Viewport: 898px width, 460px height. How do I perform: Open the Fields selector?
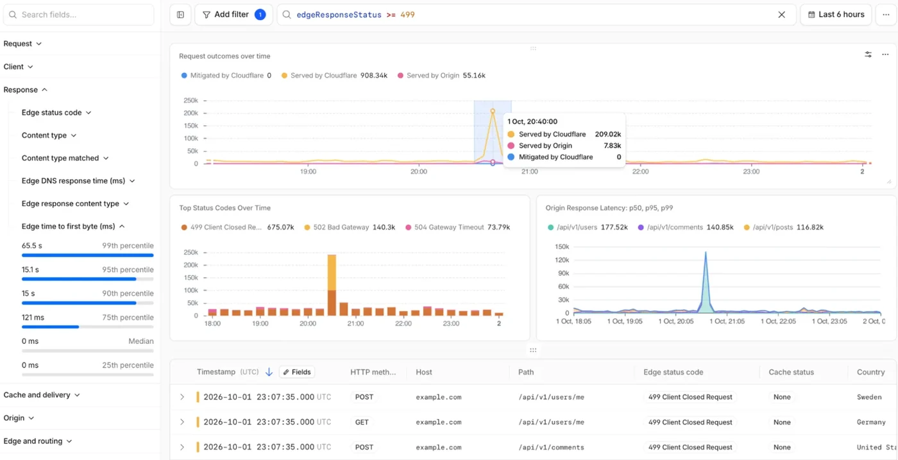point(297,372)
